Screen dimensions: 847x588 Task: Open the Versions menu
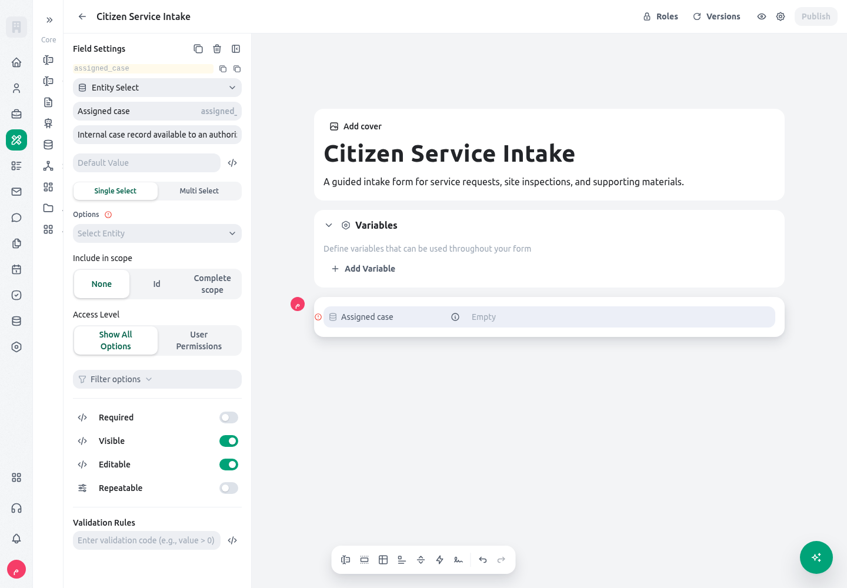pyautogui.click(x=716, y=16)
